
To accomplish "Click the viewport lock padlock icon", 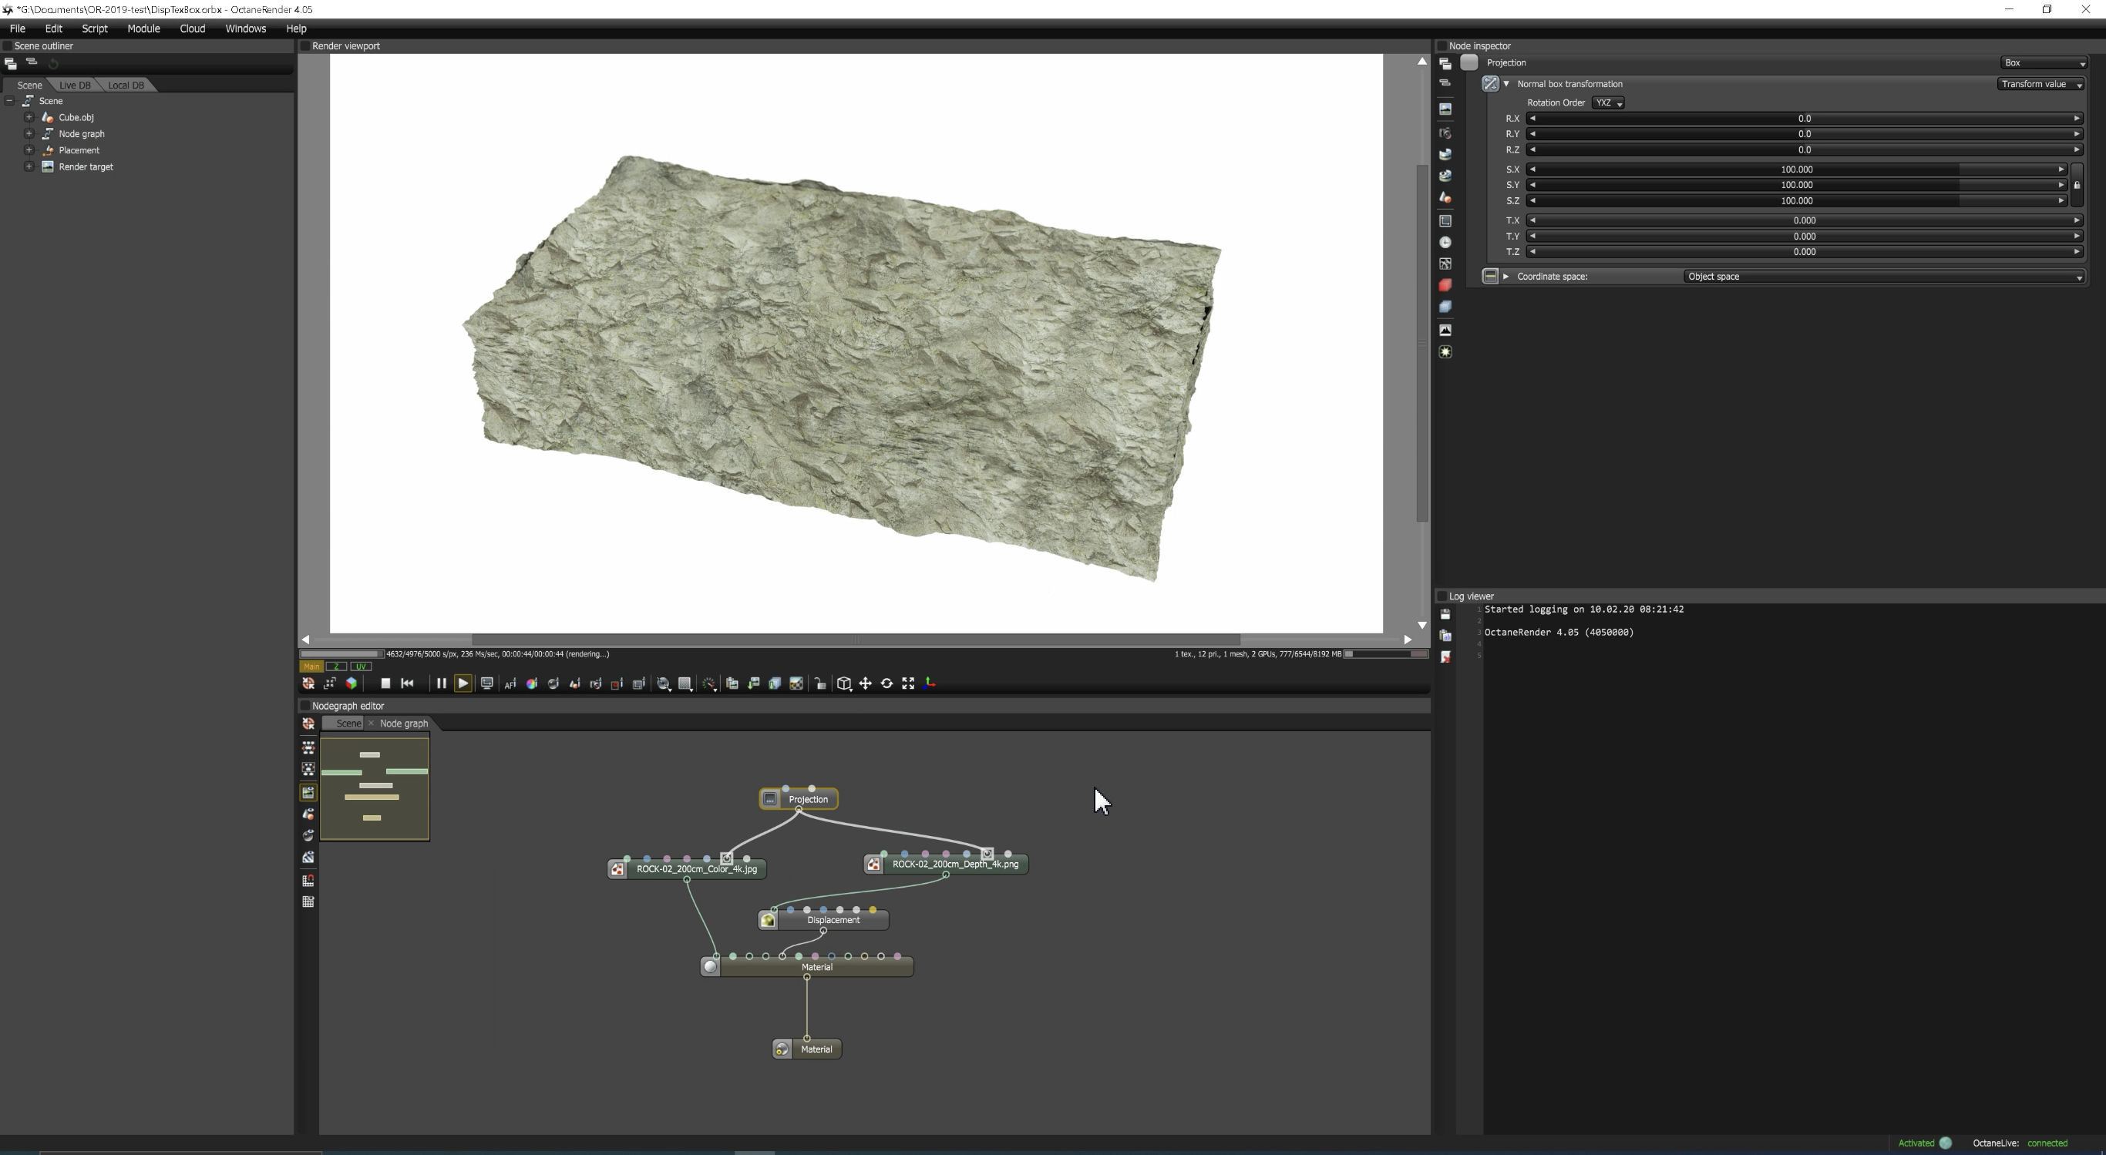I will (x=820, y=683).
